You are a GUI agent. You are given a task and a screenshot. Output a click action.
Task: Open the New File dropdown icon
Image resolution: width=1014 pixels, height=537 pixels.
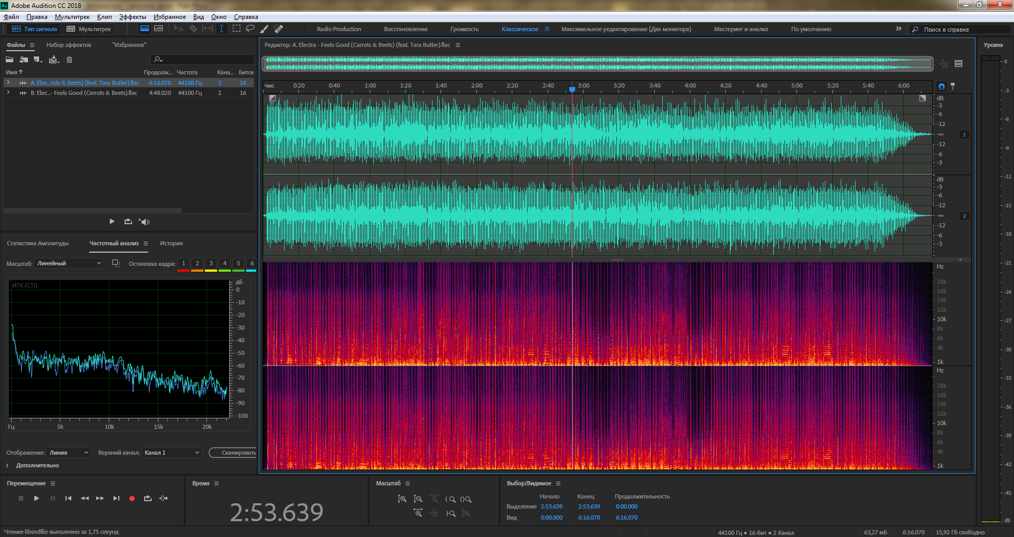pyautogui.click(x=38, y=60)
